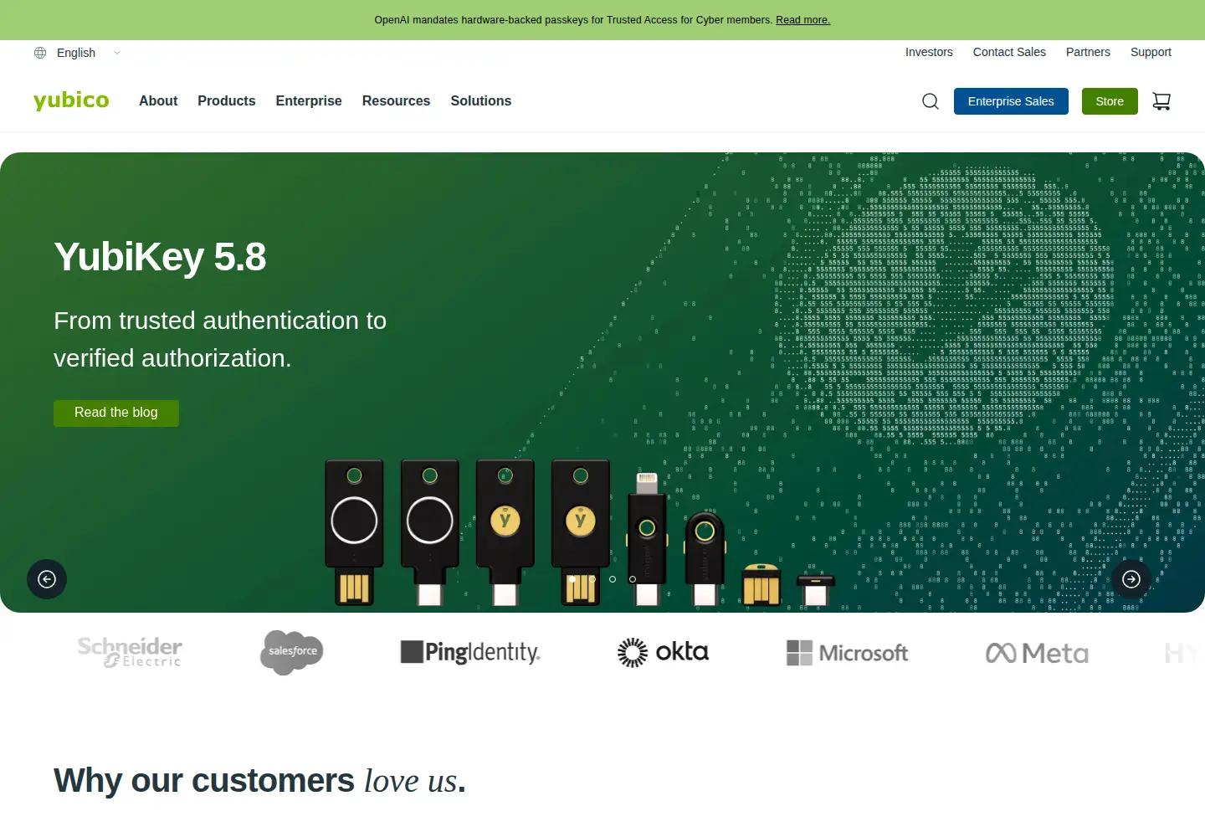This screenshot has height=837, width=1205.
Task: Visit the Investors link
Action: [929, 52]
